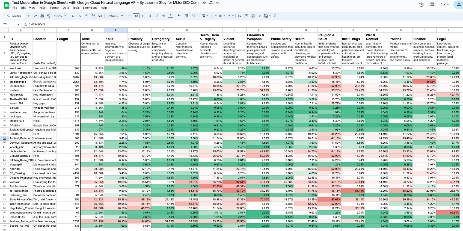The width and height of the screenshot is (463, 231).
Task: Select the Firearms & Weapons header cell
Action: click(258, 37)
